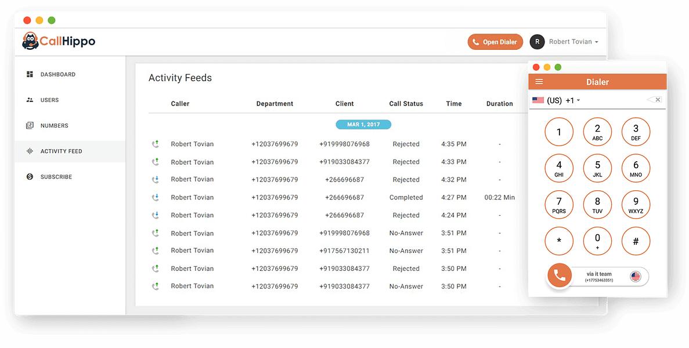This screenshot has width=689, height=348.
Task: Click the call icon in the +917567130211 row
Action: point(156,251)
